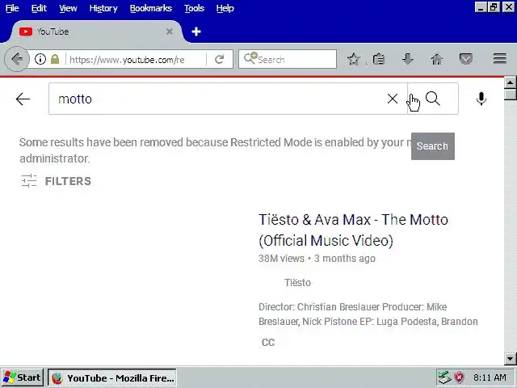Open the Windows Start menu
Image resolution: width=517 pixels, height=388 pixels.
pyautogui.click(x=22, y=377)
